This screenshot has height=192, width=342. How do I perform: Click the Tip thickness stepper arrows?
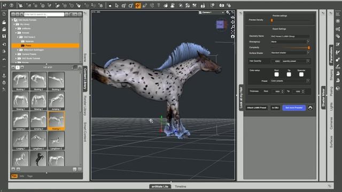303,92
